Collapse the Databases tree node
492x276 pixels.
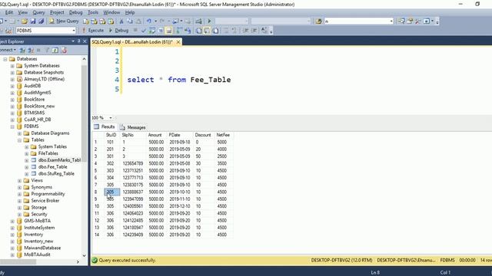pyautogui.click(x=5, y=59)
